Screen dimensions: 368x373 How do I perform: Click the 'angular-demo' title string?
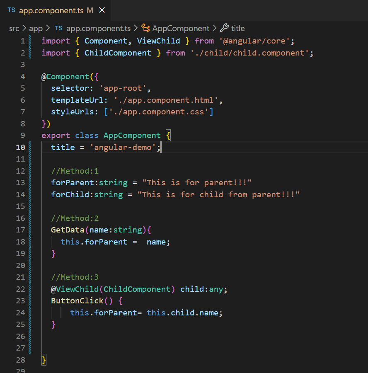tap(123, 147)
